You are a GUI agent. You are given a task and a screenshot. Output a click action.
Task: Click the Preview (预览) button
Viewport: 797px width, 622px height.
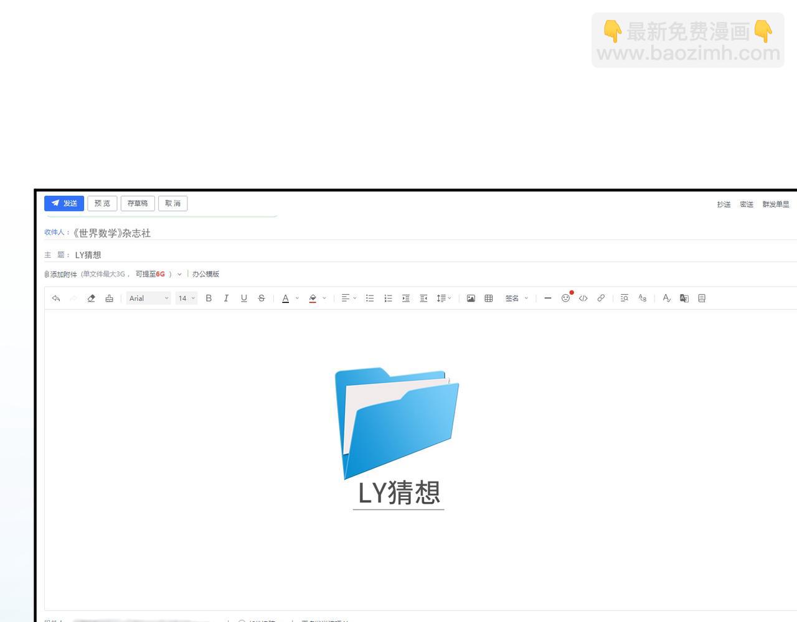pyautogui.click(x=102, y=203)
